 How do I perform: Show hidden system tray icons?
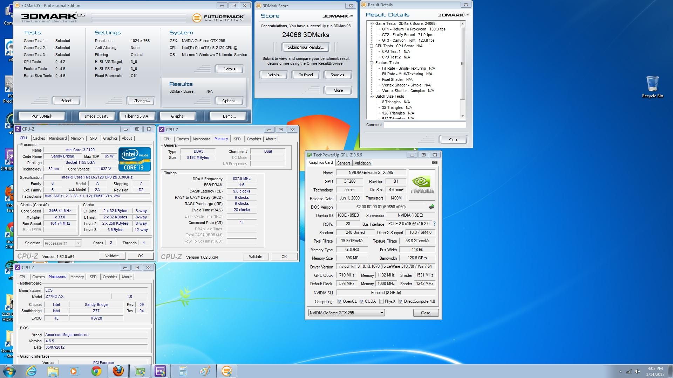pyautogui.click(x=620, y=371)
